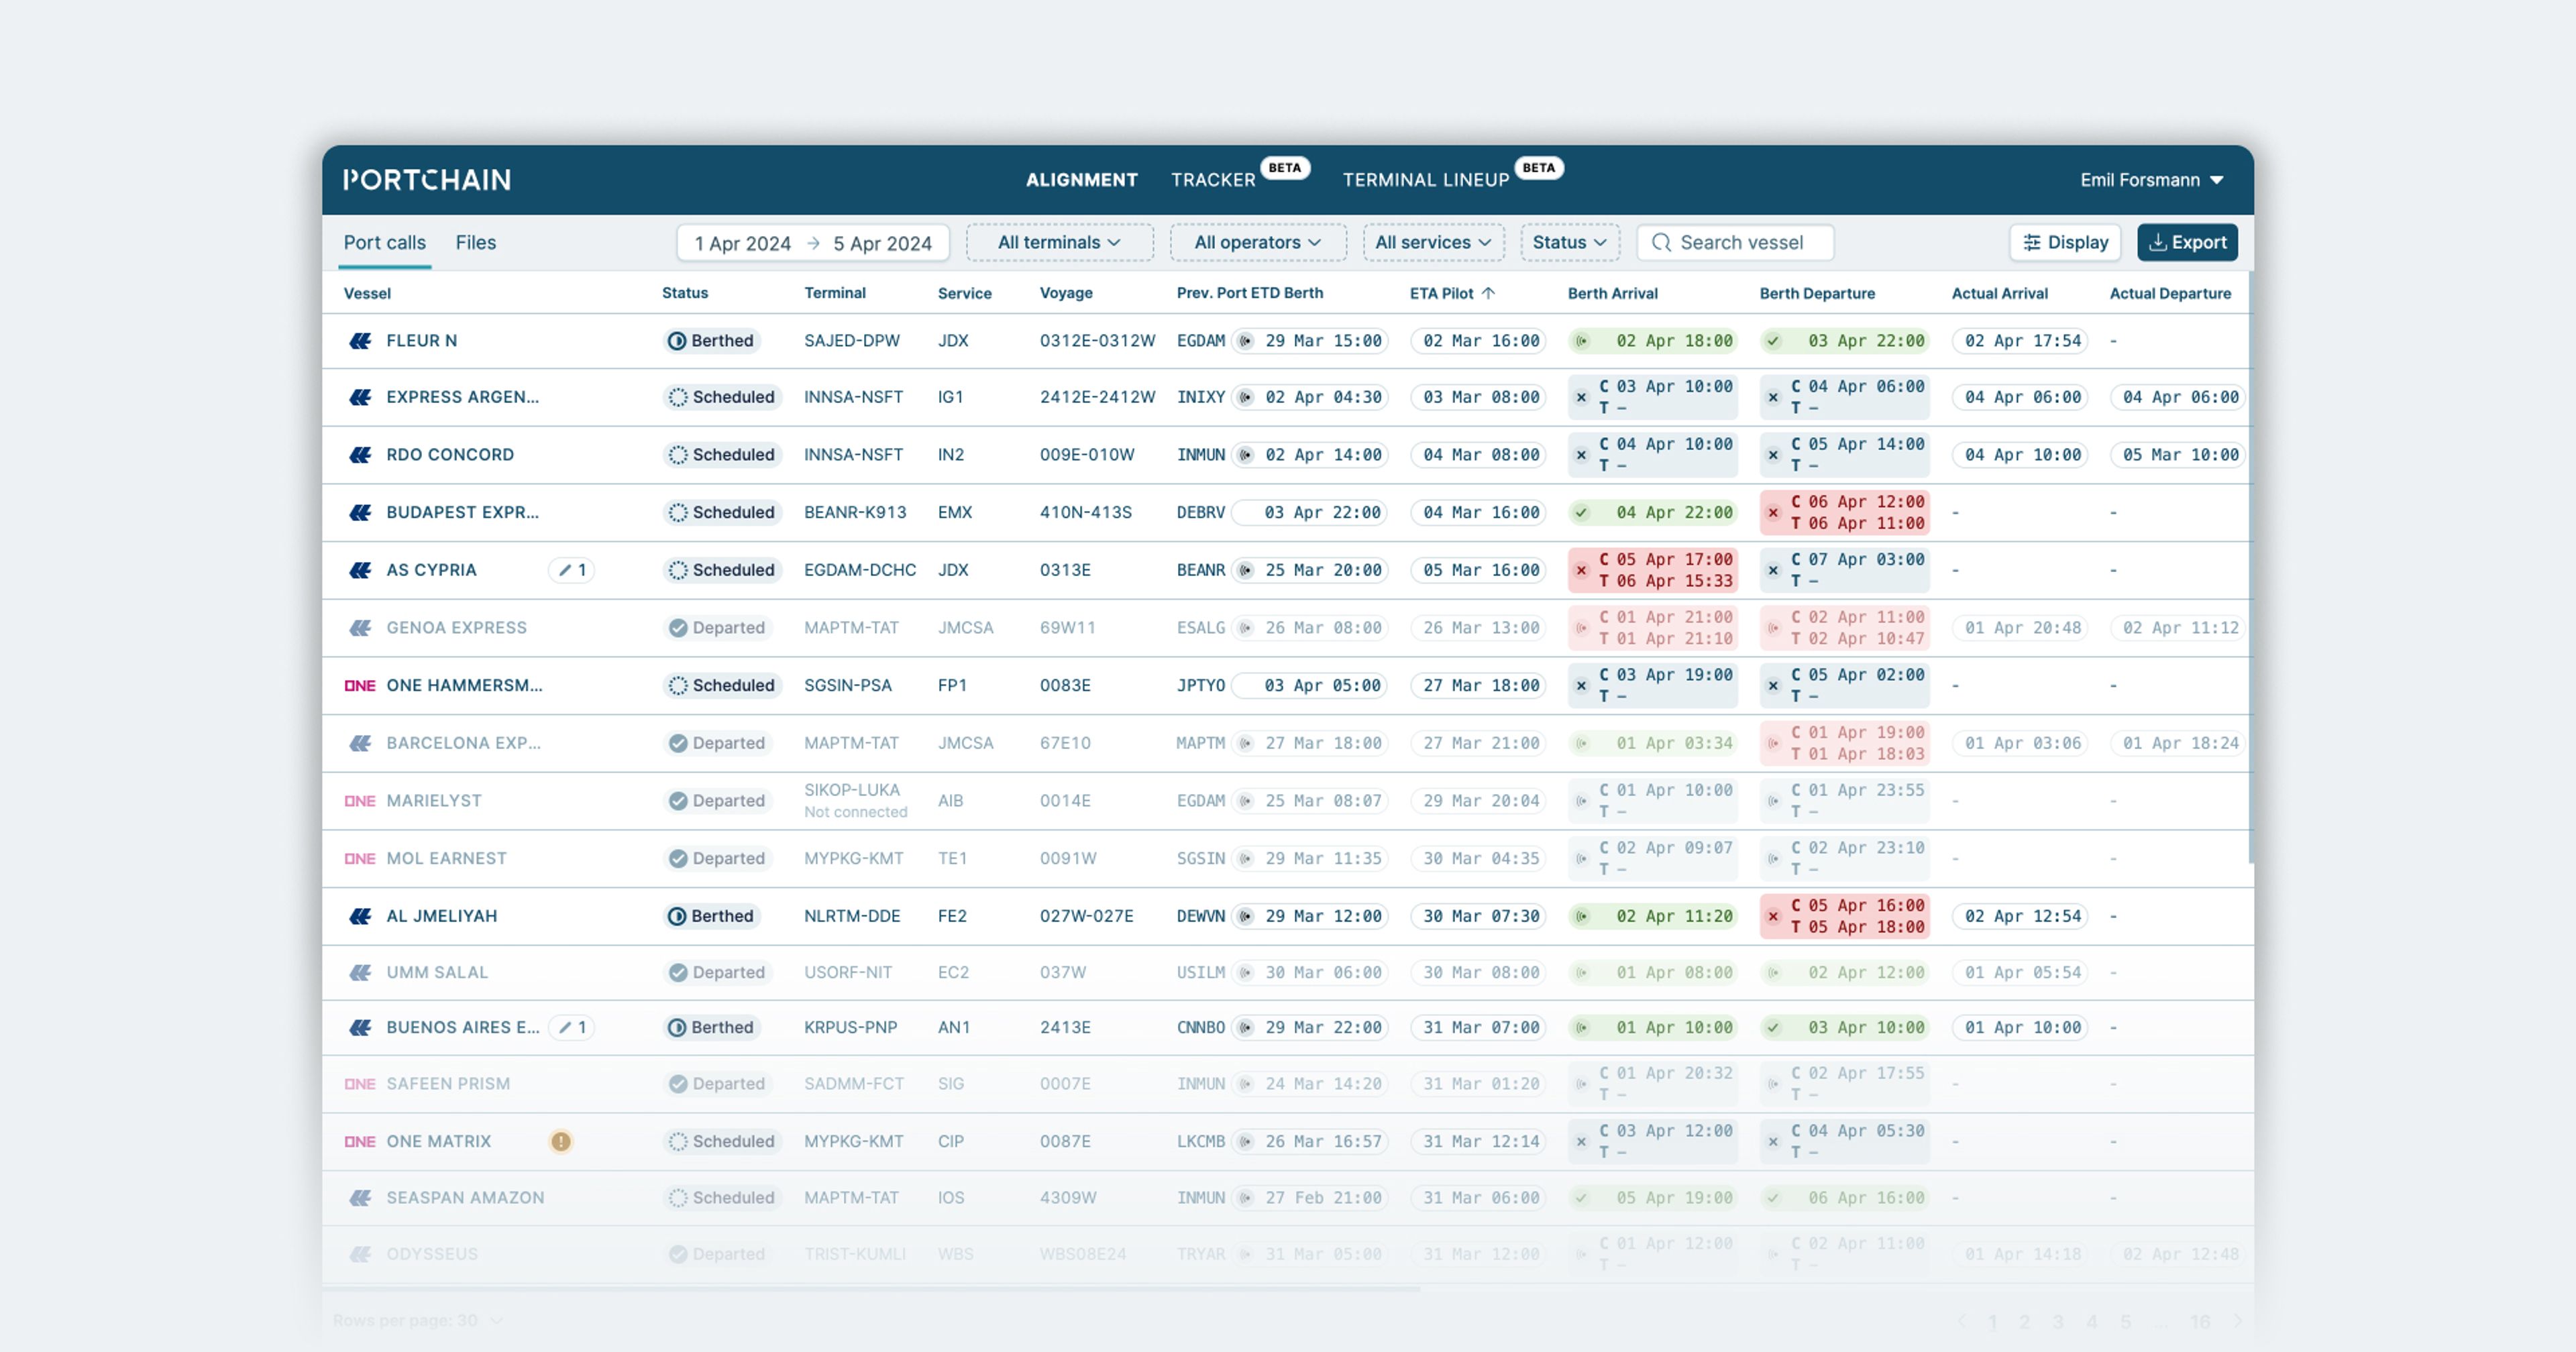The height and width of the screenshot is (1352, 2576).
Task: Click AS CYPRIA edit pencil badge
Action: [572, 570]
